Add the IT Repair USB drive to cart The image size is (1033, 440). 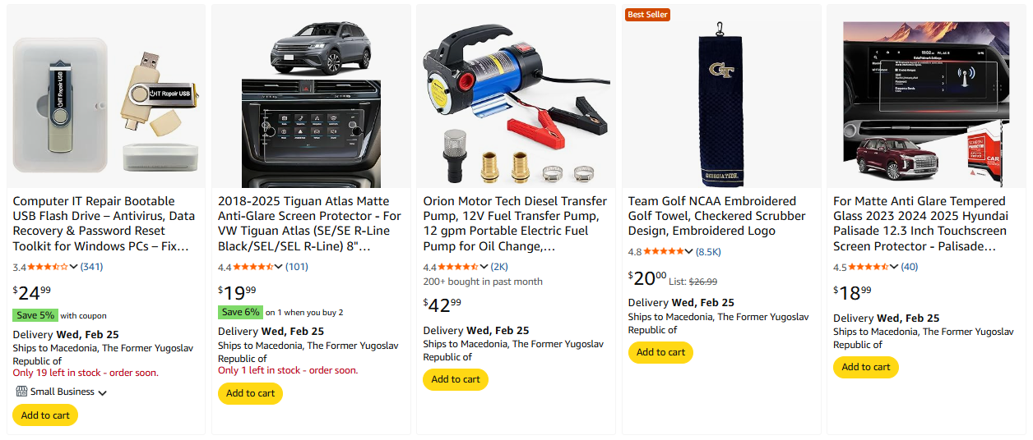[x=45, y=415]
